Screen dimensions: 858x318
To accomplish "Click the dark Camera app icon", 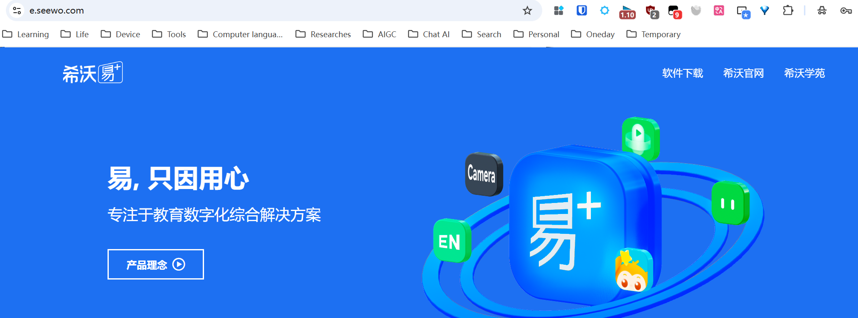I will 484,174.
